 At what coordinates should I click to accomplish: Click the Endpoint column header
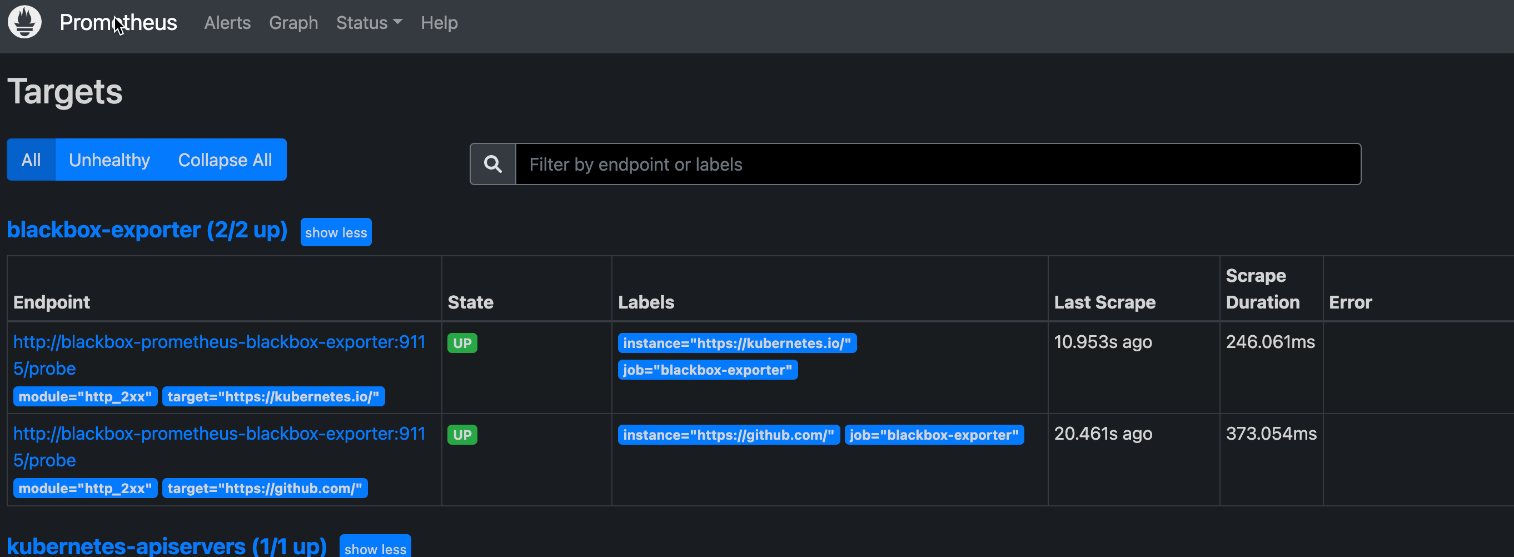click(x=52, y=302)
